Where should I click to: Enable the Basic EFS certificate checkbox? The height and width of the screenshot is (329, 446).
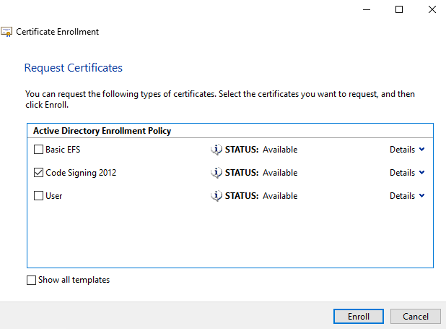(x=38, y=150)
